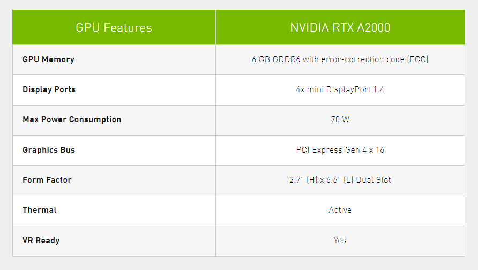
Task: Select the GPU Memory row label
Action: coord(48,59)
